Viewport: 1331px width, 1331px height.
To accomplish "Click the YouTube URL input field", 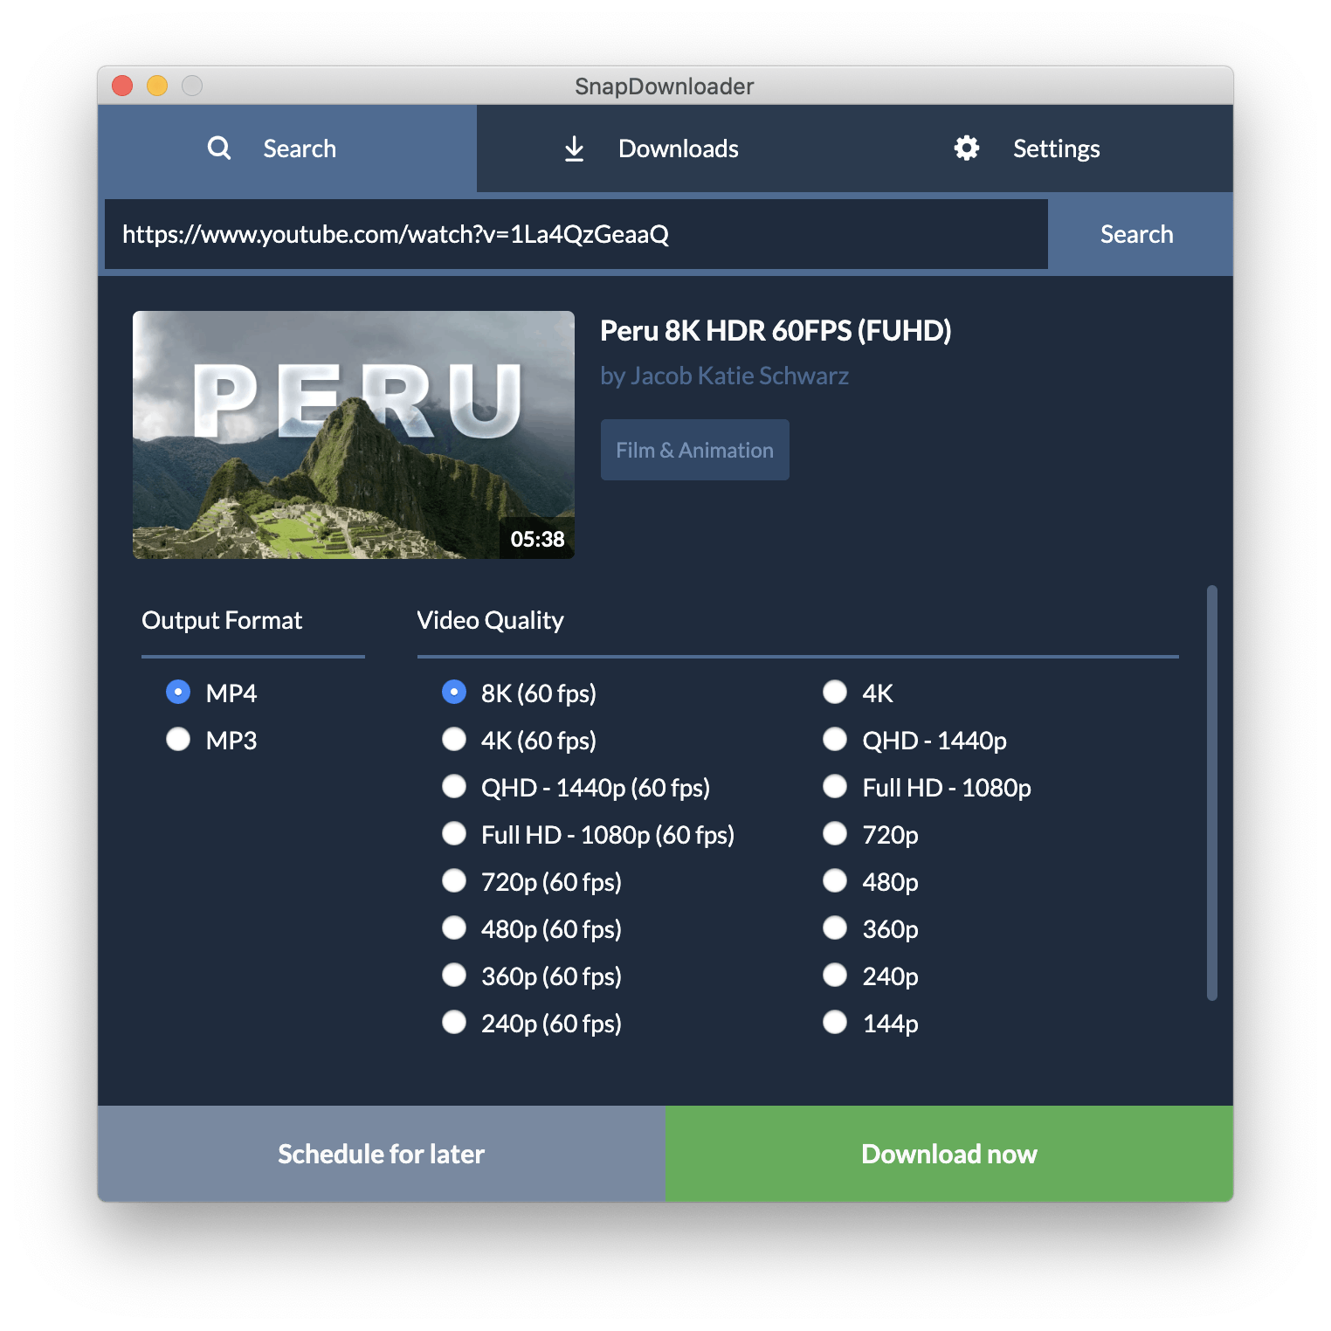I will [x=576, y=234].
